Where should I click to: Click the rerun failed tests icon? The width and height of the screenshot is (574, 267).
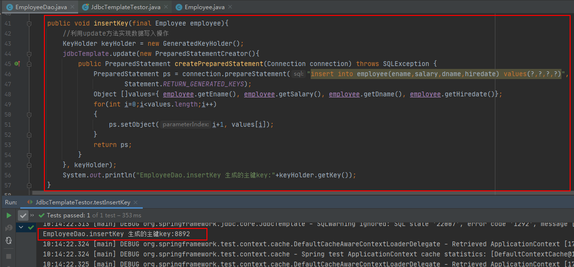click(9, 228)
